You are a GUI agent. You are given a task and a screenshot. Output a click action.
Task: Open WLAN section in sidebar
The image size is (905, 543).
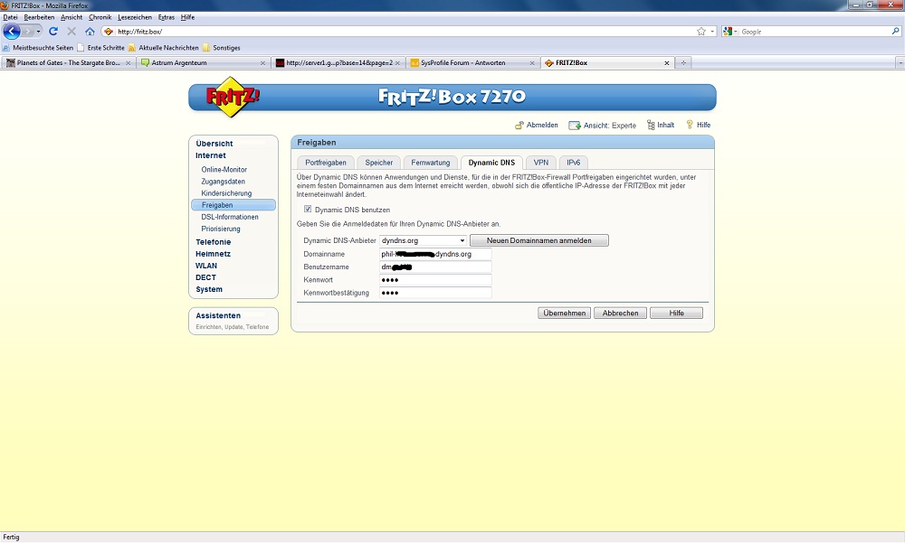pos(206,266)
